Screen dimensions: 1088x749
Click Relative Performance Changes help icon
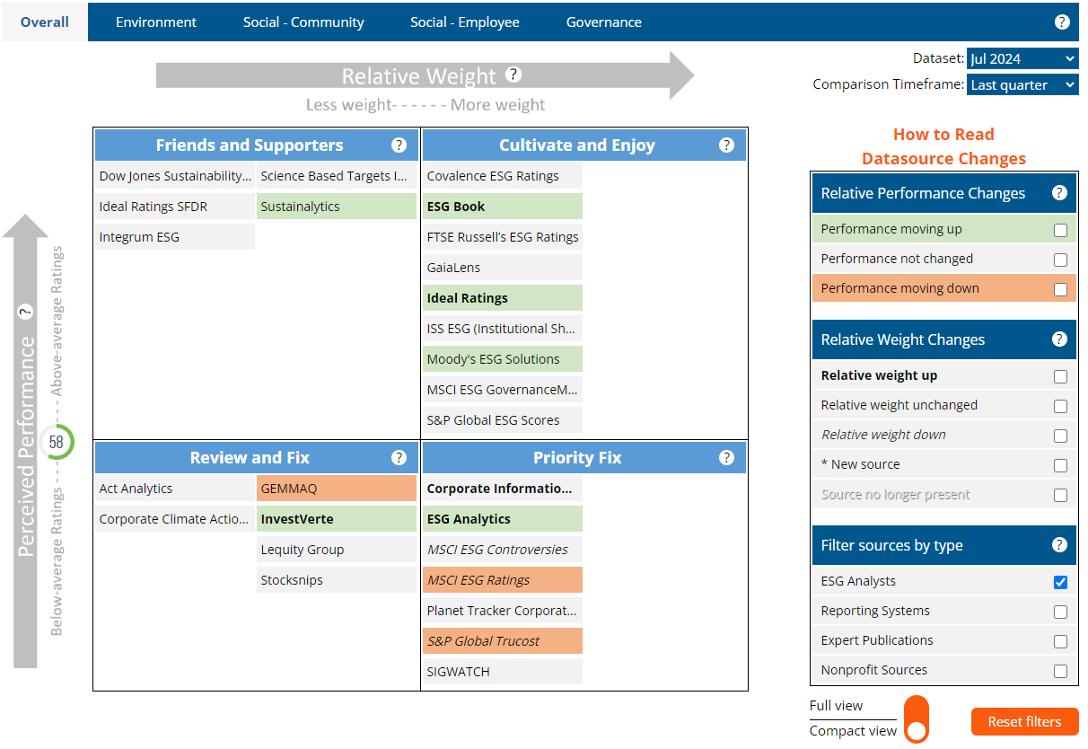(x=1059, y=193)
